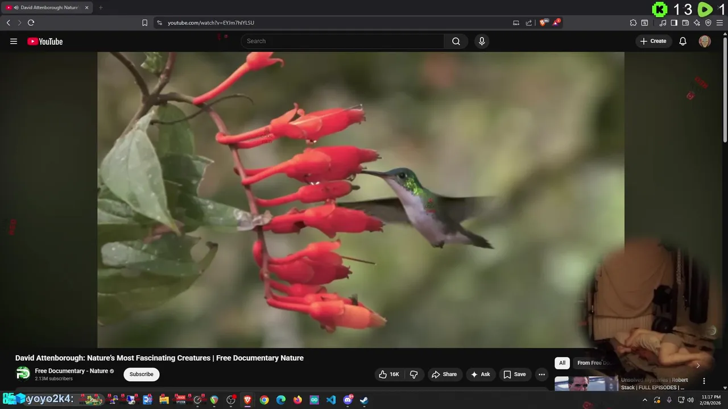
Task: Open Visual Studio Code from taskbar
Action: click(x=331, y=400)
